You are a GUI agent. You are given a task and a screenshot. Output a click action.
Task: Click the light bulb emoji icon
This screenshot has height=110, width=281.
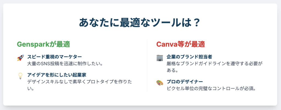click(x=20, y=76)
